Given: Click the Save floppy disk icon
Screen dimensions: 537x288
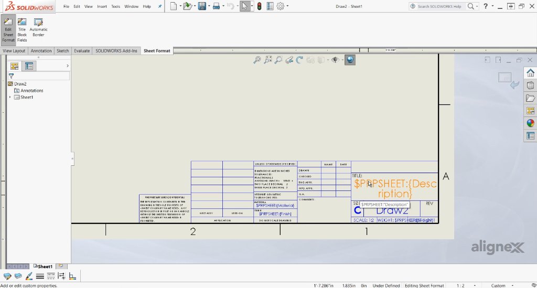Looking at the screenshot, I should click(202, 6).
